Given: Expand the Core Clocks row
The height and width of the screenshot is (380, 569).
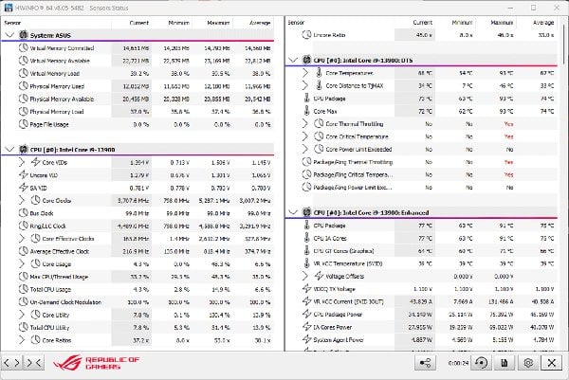Looking at the screenshot, I should pos(22,200).
